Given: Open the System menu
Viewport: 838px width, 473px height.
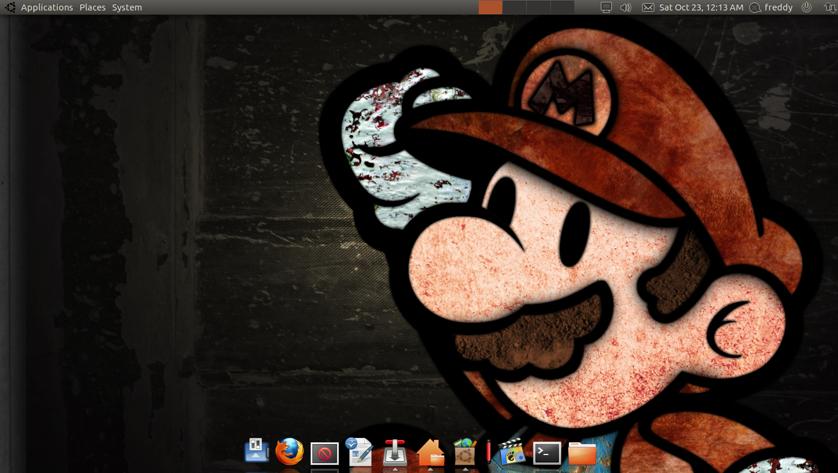Looking at the screenshot, I should (127, 7).
